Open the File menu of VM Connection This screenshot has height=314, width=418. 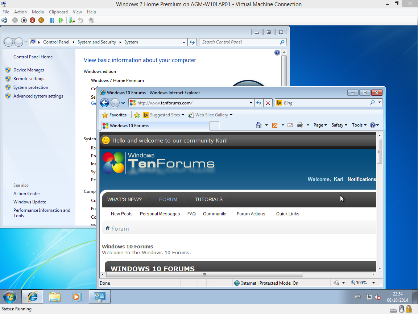(x=6, y=12)
